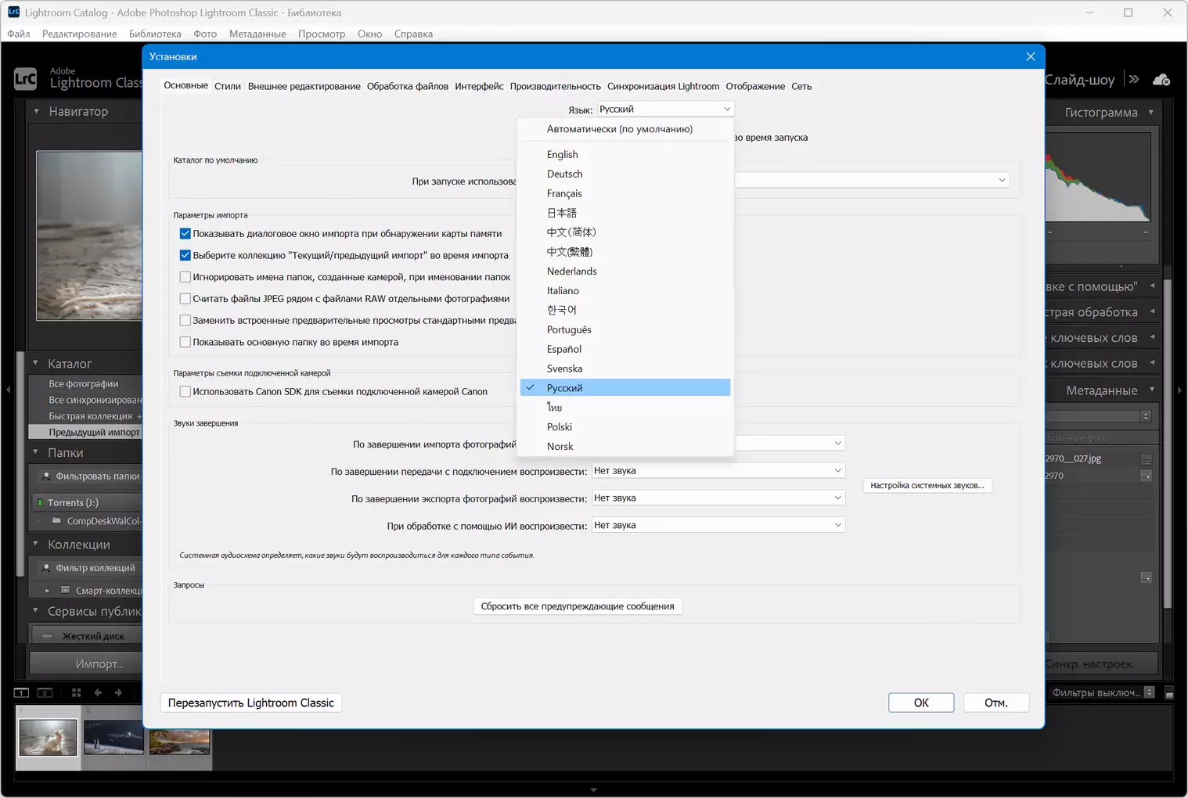Select Deutsch in the language list

(x=625, y=174)
